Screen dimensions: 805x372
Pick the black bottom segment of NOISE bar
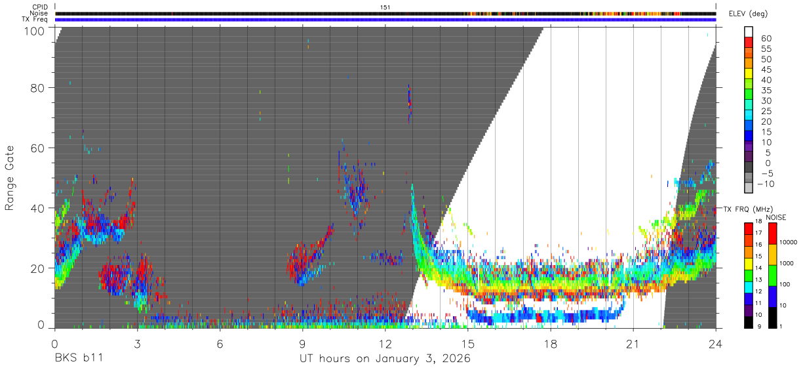[x=772, y=316]
